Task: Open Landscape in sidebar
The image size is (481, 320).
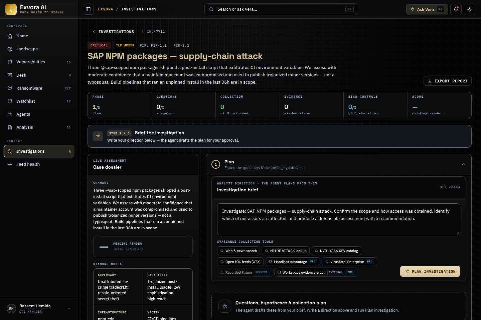Action: 39,49
